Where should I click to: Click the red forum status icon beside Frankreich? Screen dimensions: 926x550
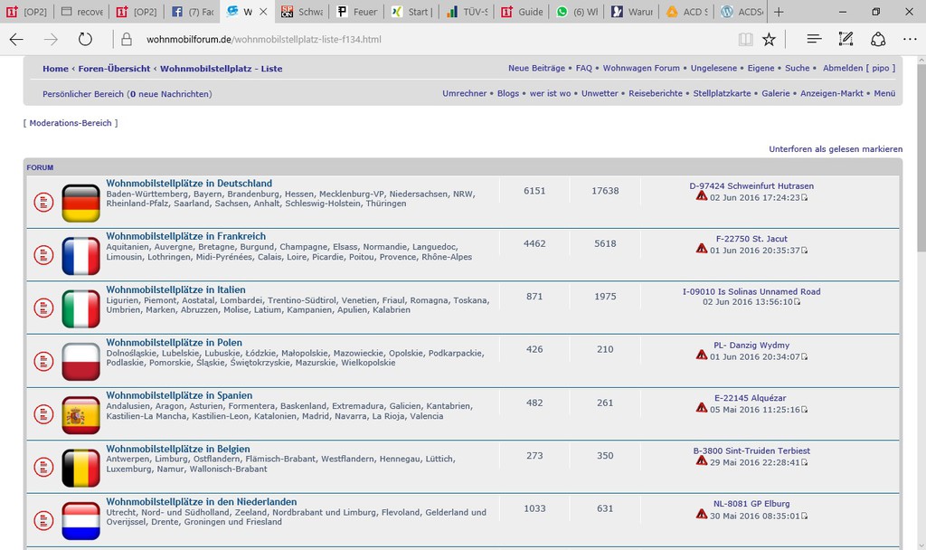click(x=43, y=256)
